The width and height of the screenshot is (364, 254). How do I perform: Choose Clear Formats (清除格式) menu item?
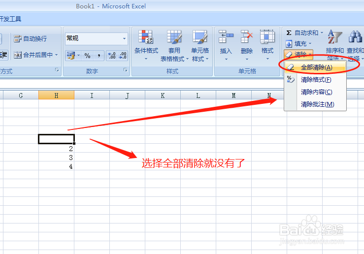coord(316,80)
